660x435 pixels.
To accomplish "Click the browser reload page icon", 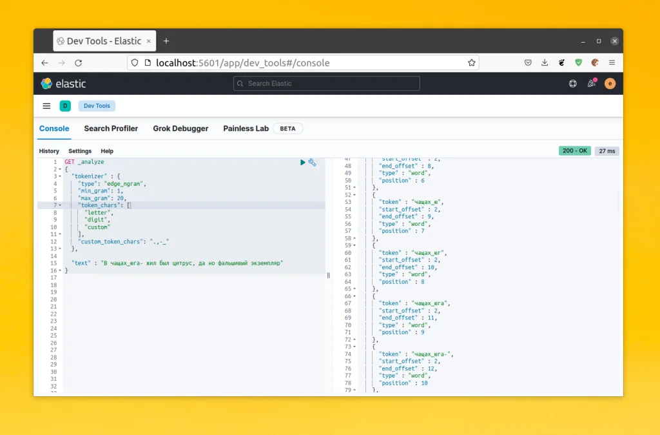I will [78, 63].
